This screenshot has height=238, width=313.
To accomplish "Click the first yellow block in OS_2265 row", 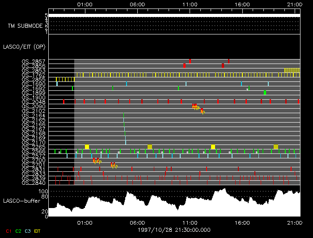I will 87,147.
